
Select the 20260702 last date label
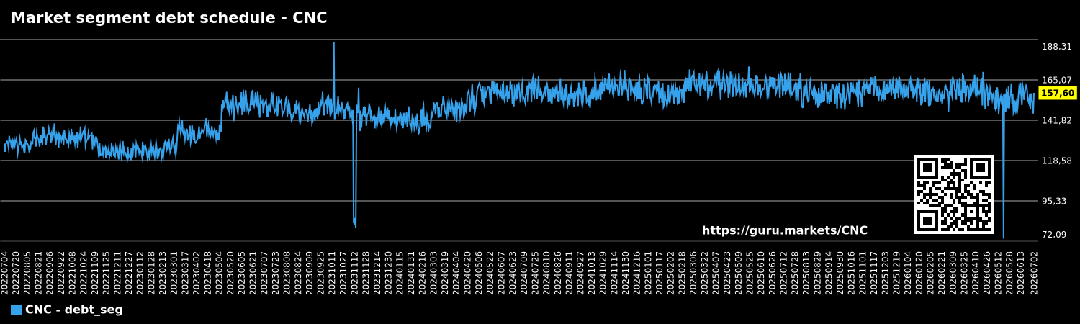click(1035, 272)
